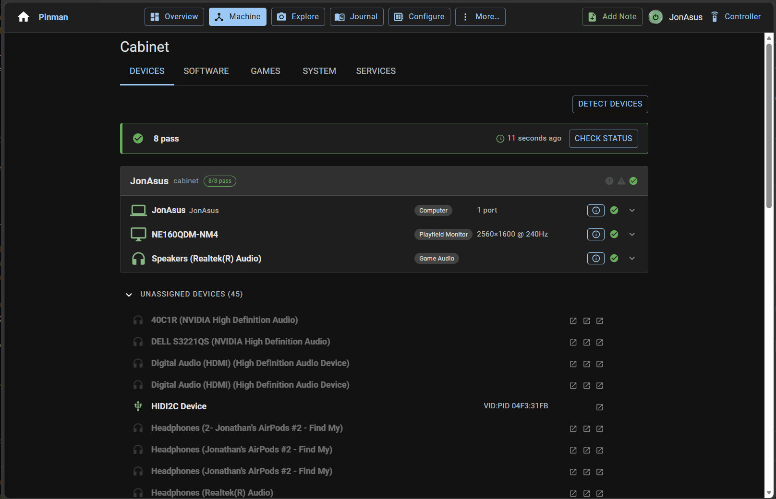Viewport: 776px width, 499px height.
Task: Select the HIDI2C Device row
Action: point(368,406)
